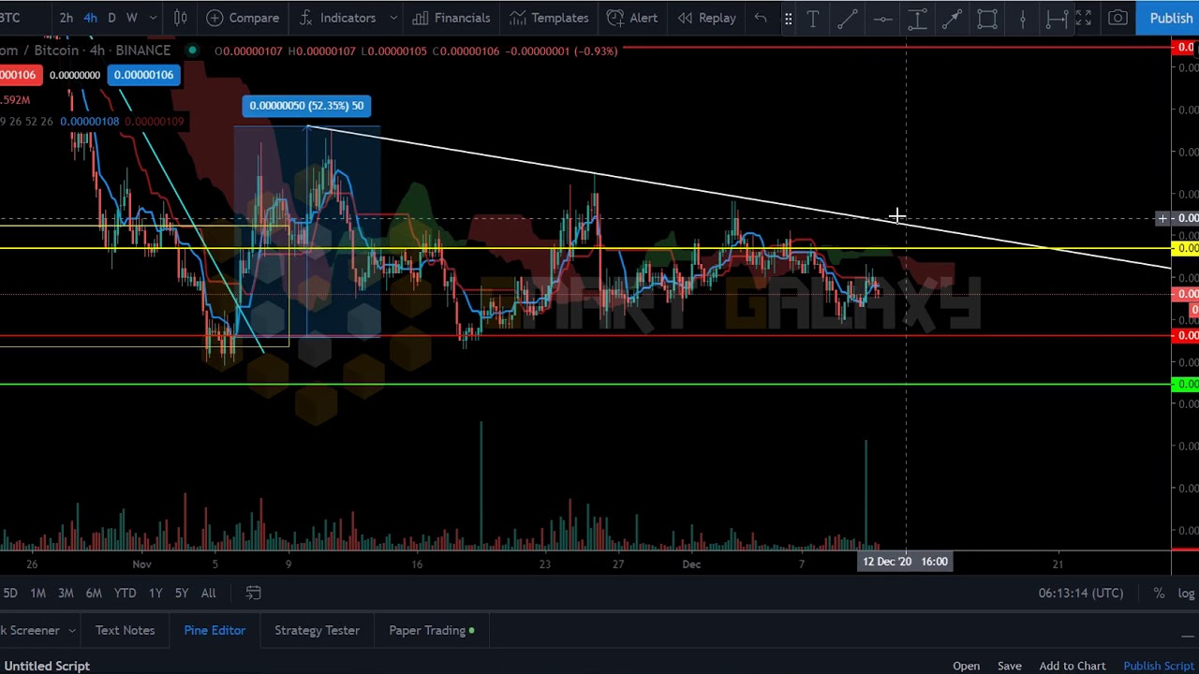
Task: Toggle log scale mode
Action: [x=1186, y=593]
